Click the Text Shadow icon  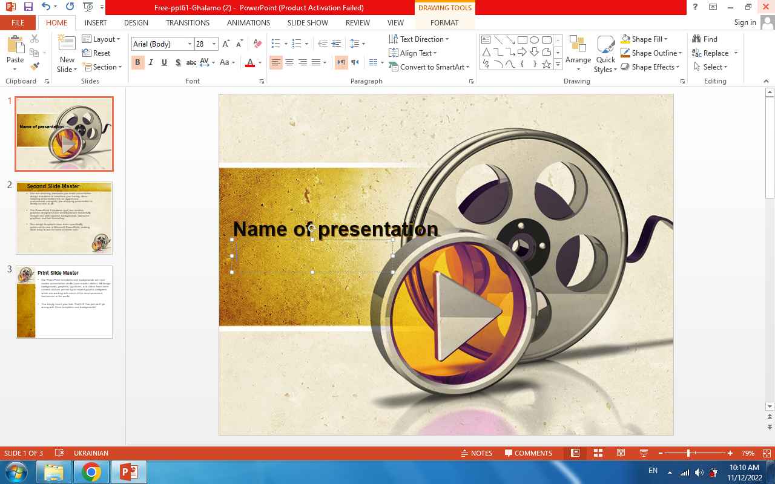[x=177, y=62]
